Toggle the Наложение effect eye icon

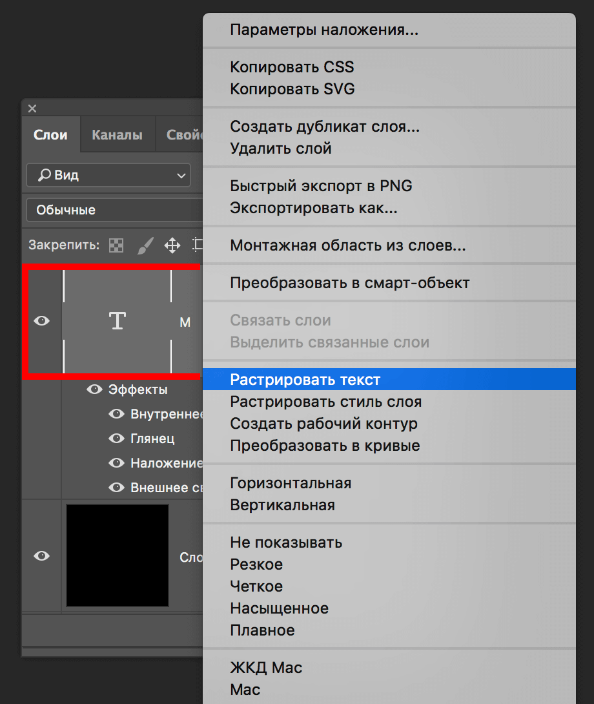tap(116, 463)
